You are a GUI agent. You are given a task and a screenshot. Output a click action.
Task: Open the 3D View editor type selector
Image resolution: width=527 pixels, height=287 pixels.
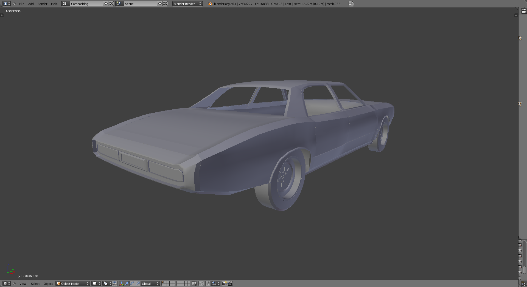[7, 283]
